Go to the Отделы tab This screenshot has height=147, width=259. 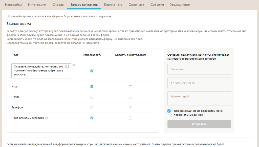tap(58, 5)
